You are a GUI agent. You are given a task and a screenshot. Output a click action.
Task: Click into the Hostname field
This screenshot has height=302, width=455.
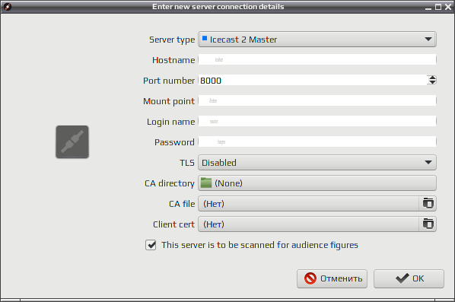pyautogui.click(x=317, y=60)
